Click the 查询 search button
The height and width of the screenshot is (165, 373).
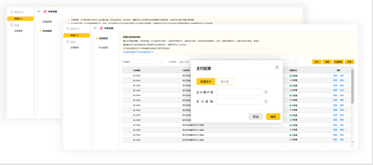coord(317,62)
